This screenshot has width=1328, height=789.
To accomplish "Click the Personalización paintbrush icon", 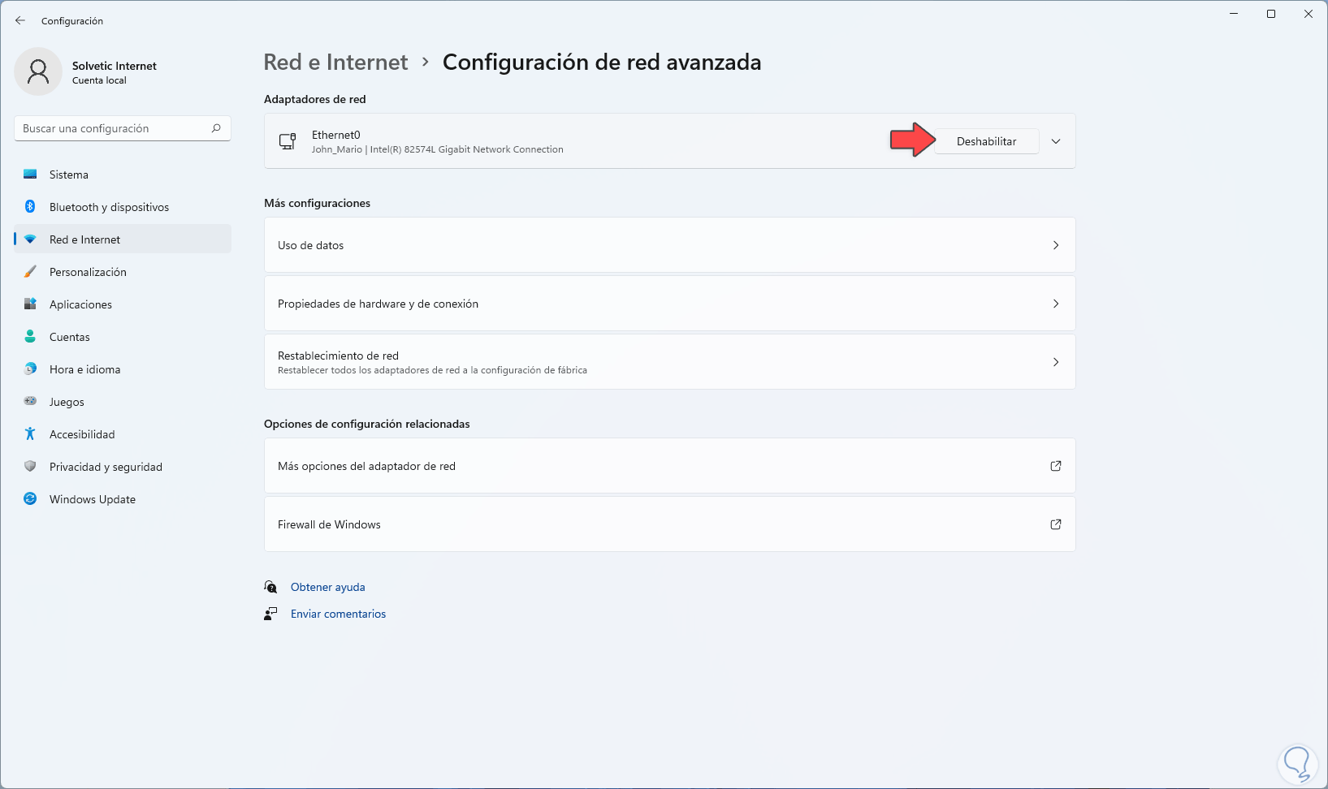I will [30, 272].
